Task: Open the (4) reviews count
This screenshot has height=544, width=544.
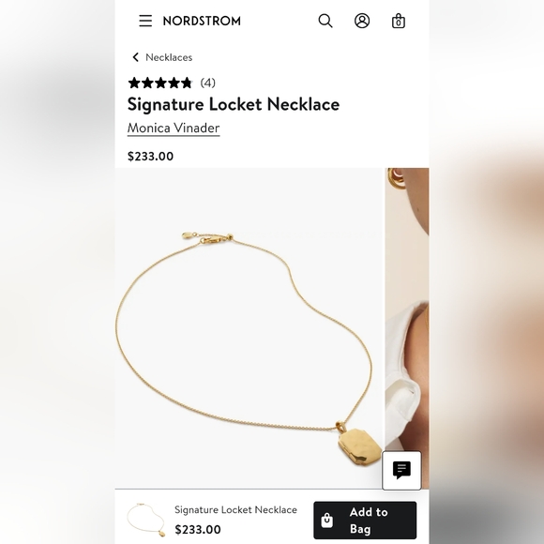Action: point(208,83)
